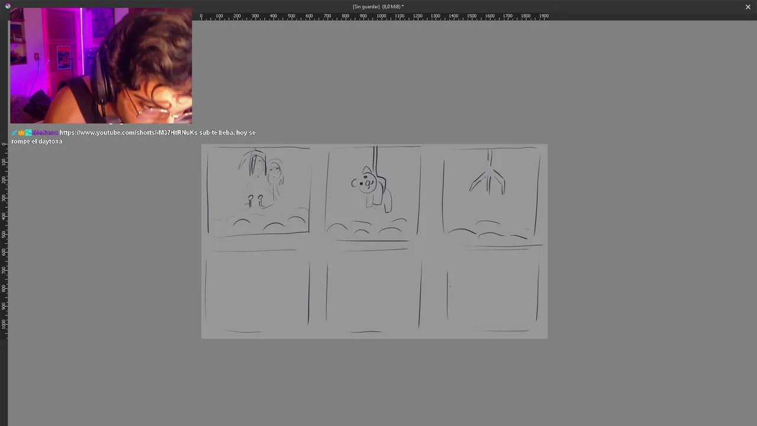Click the webcam overlay video
Image resolution: width=757 pixels, height=426 pixels.
click(x=101, y=66)
